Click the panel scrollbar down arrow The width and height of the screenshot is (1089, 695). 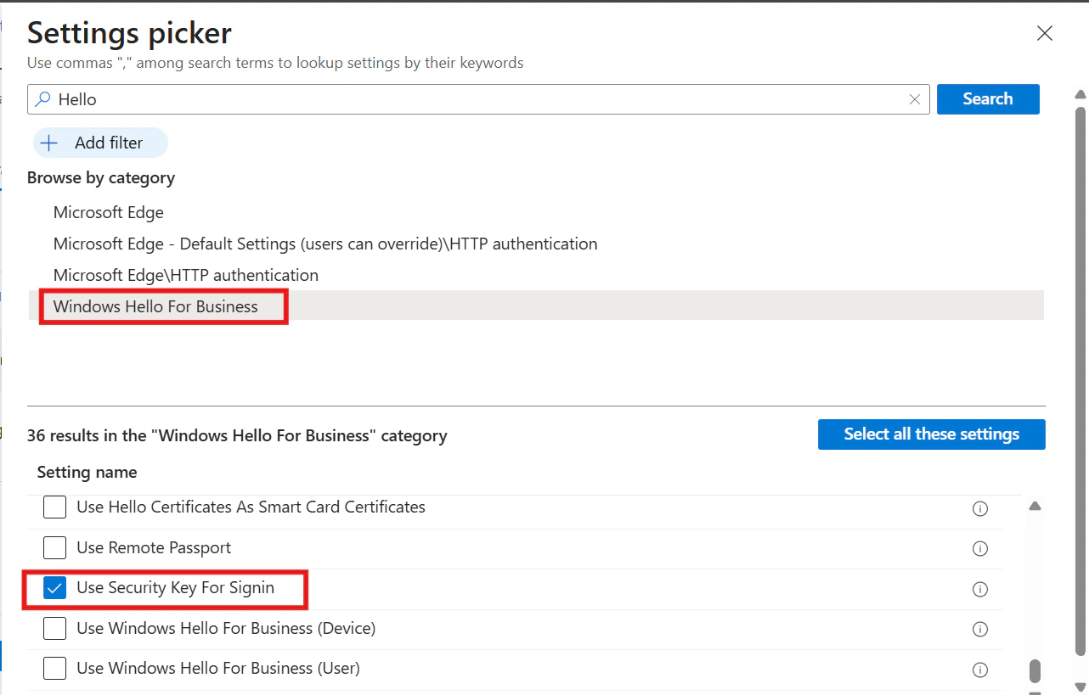coord(1081,687)
